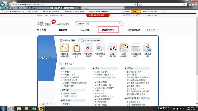198x111 pixels.
Task: Click the magnifier icon in site search
Action: 120,24
